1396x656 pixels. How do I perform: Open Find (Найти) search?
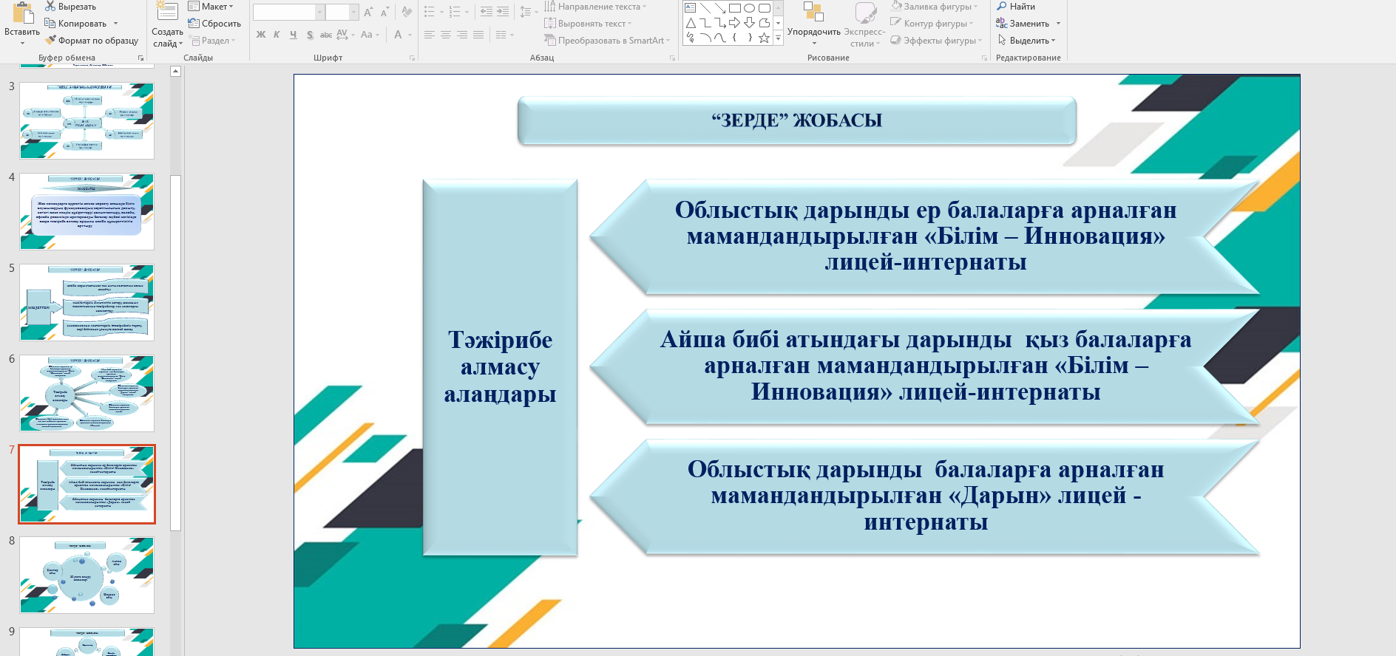(x=1016, y=7)
